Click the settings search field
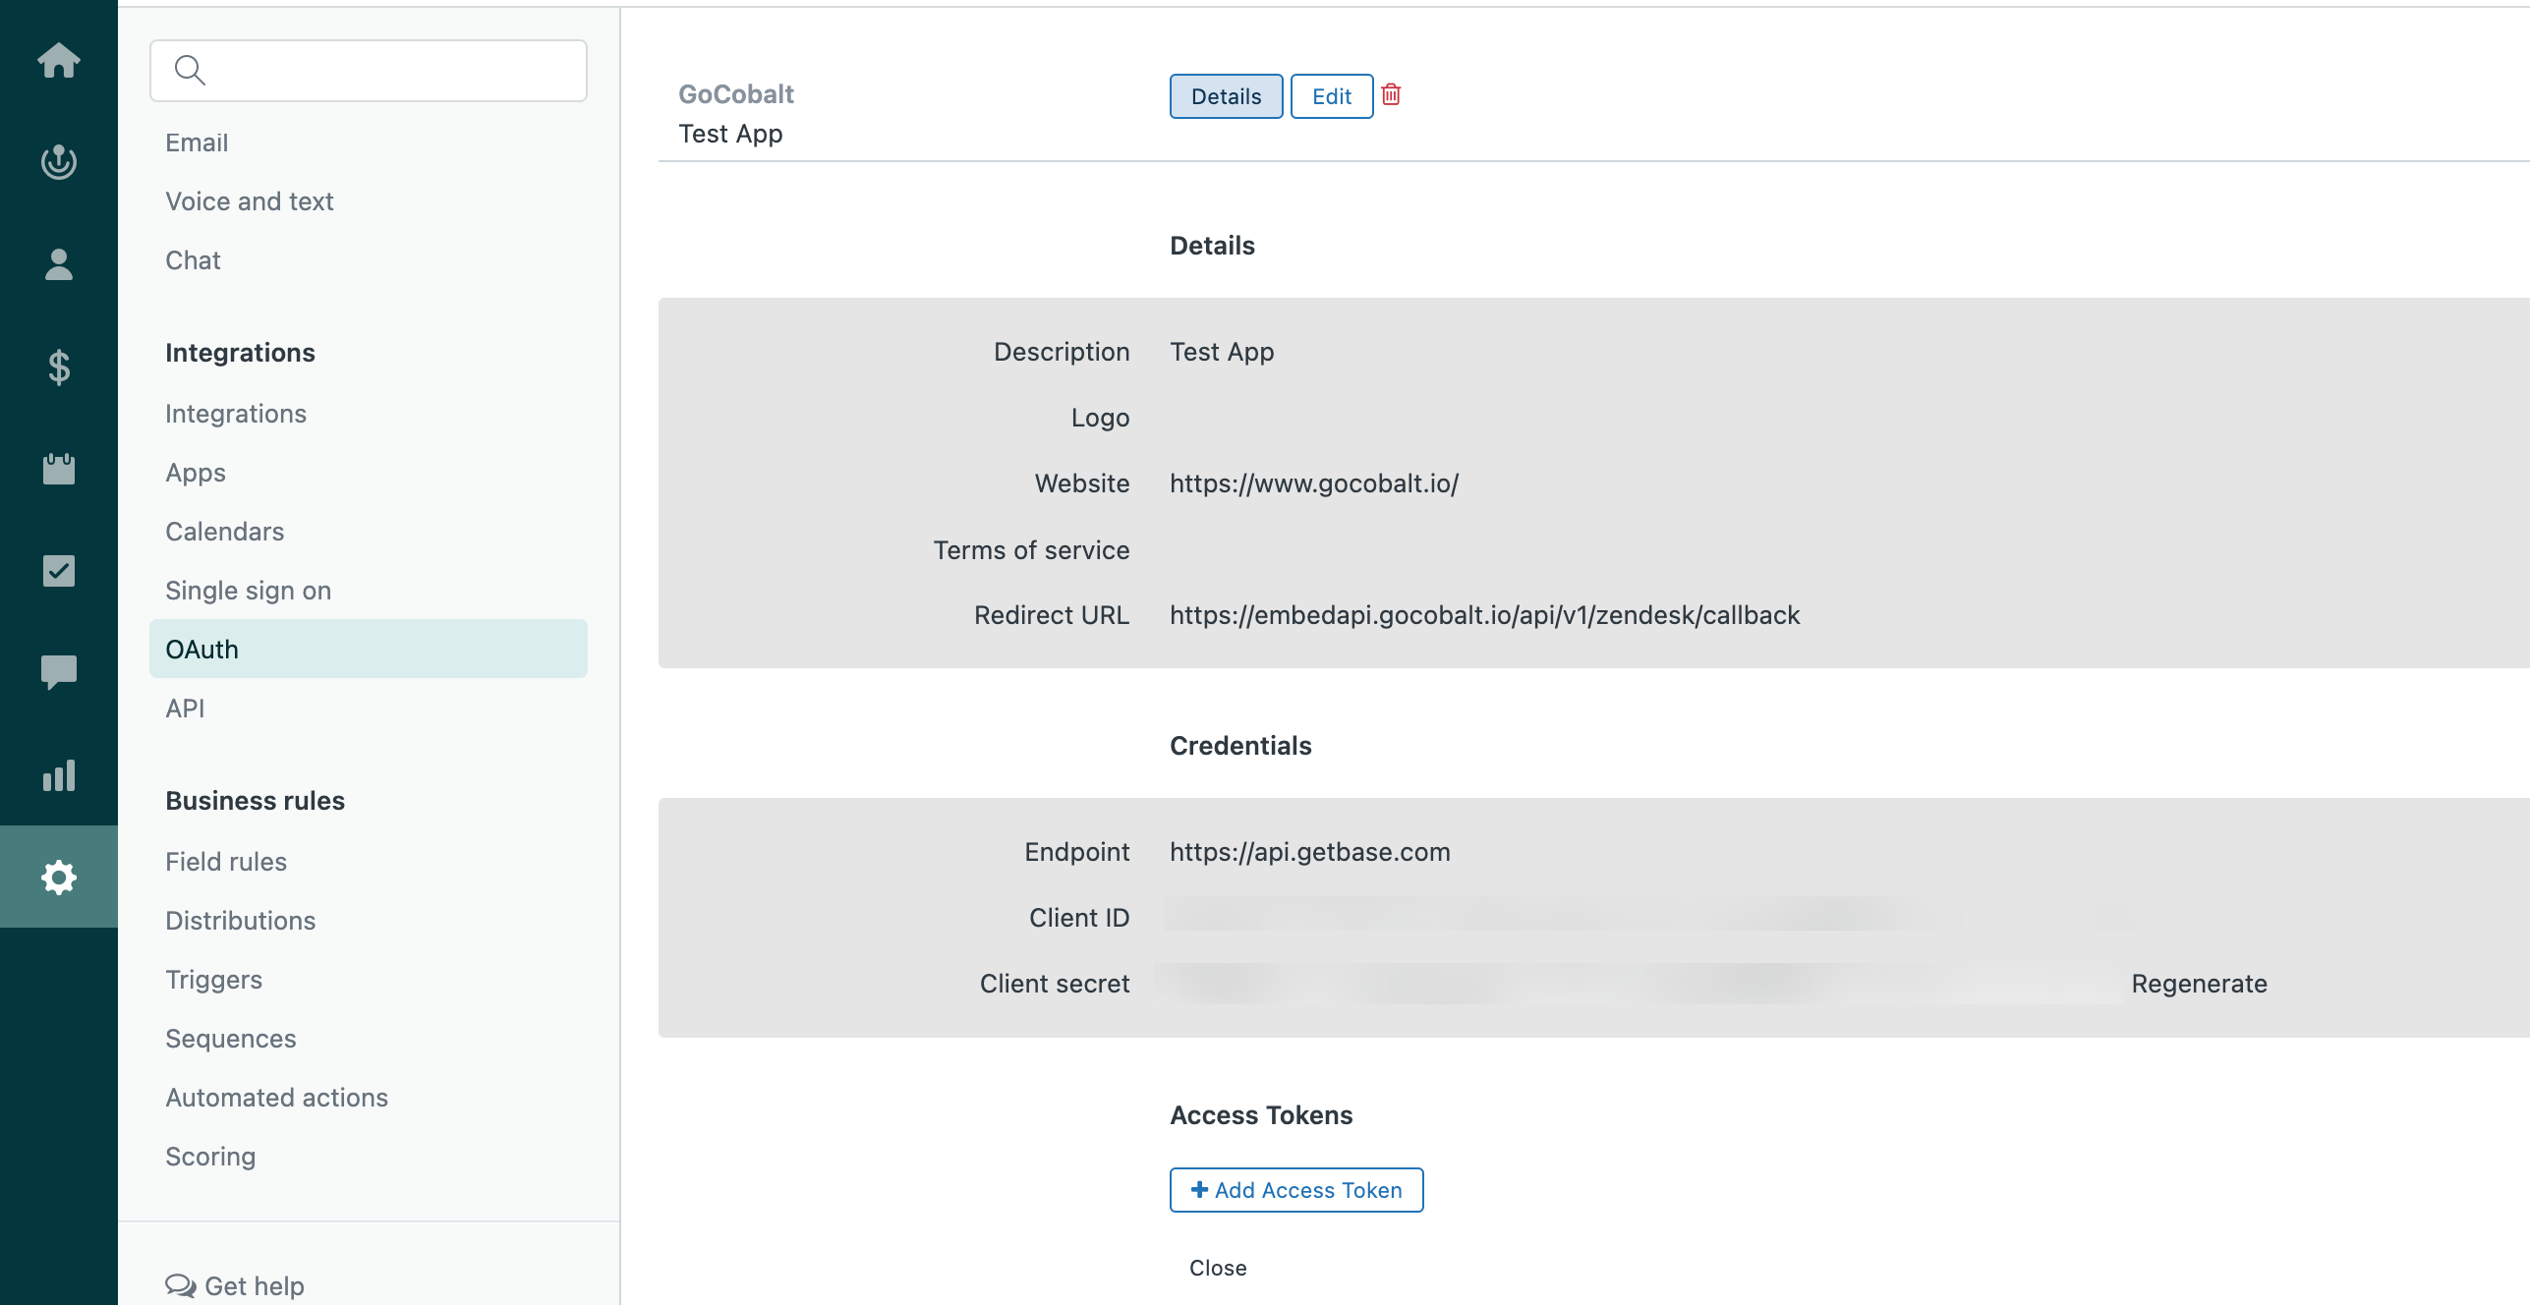This screenshot has width=2530, height=1305. click(369, 71)
